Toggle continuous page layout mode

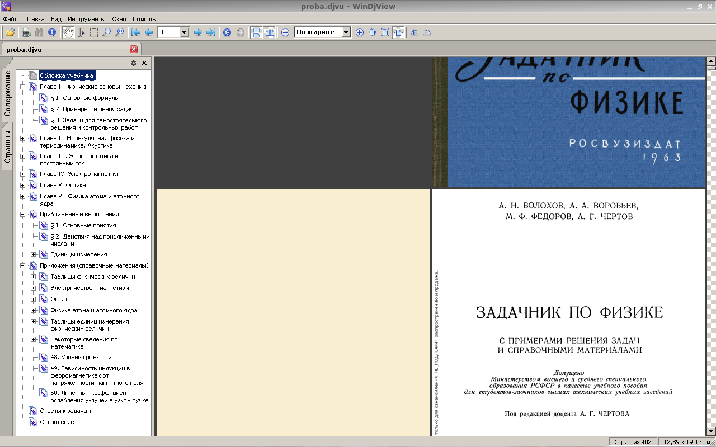click(256, 32)
